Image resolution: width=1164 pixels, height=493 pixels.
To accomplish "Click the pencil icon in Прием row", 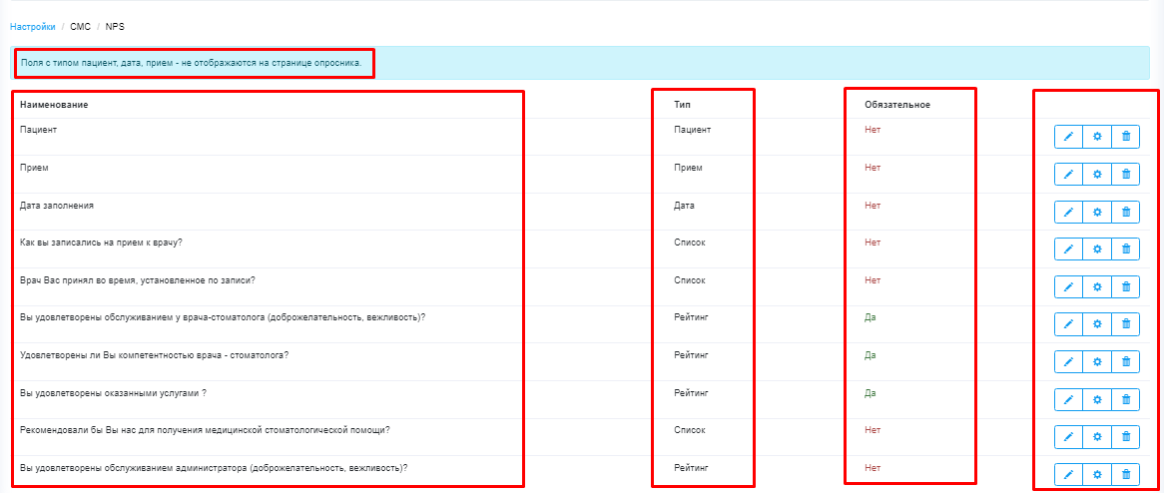I will point(1069,175).
